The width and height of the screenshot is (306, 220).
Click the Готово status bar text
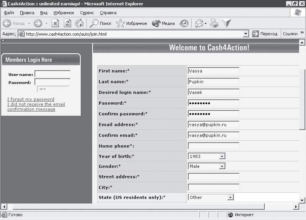click(x=15, y=215)
